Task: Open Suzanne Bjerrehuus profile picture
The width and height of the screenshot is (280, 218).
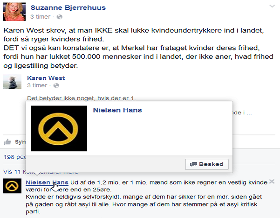Action: coord(14,12)
